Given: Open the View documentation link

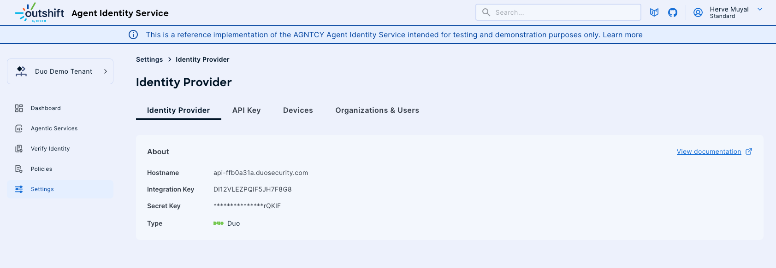Looking at the screenshot, I should pos(709,151).
